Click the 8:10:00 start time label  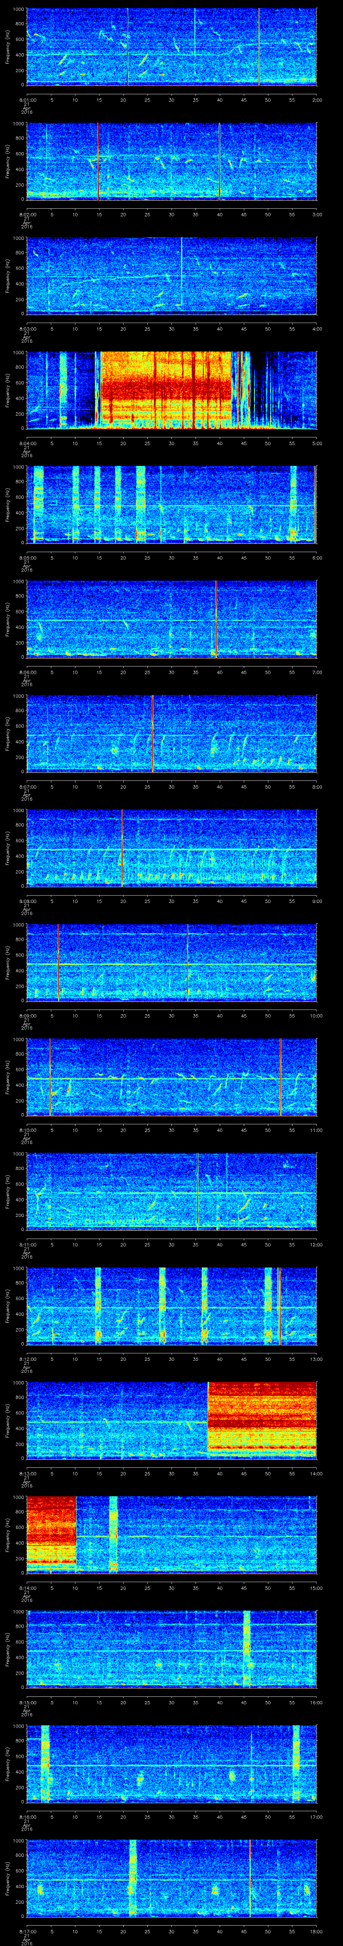tap(27, 1130)
